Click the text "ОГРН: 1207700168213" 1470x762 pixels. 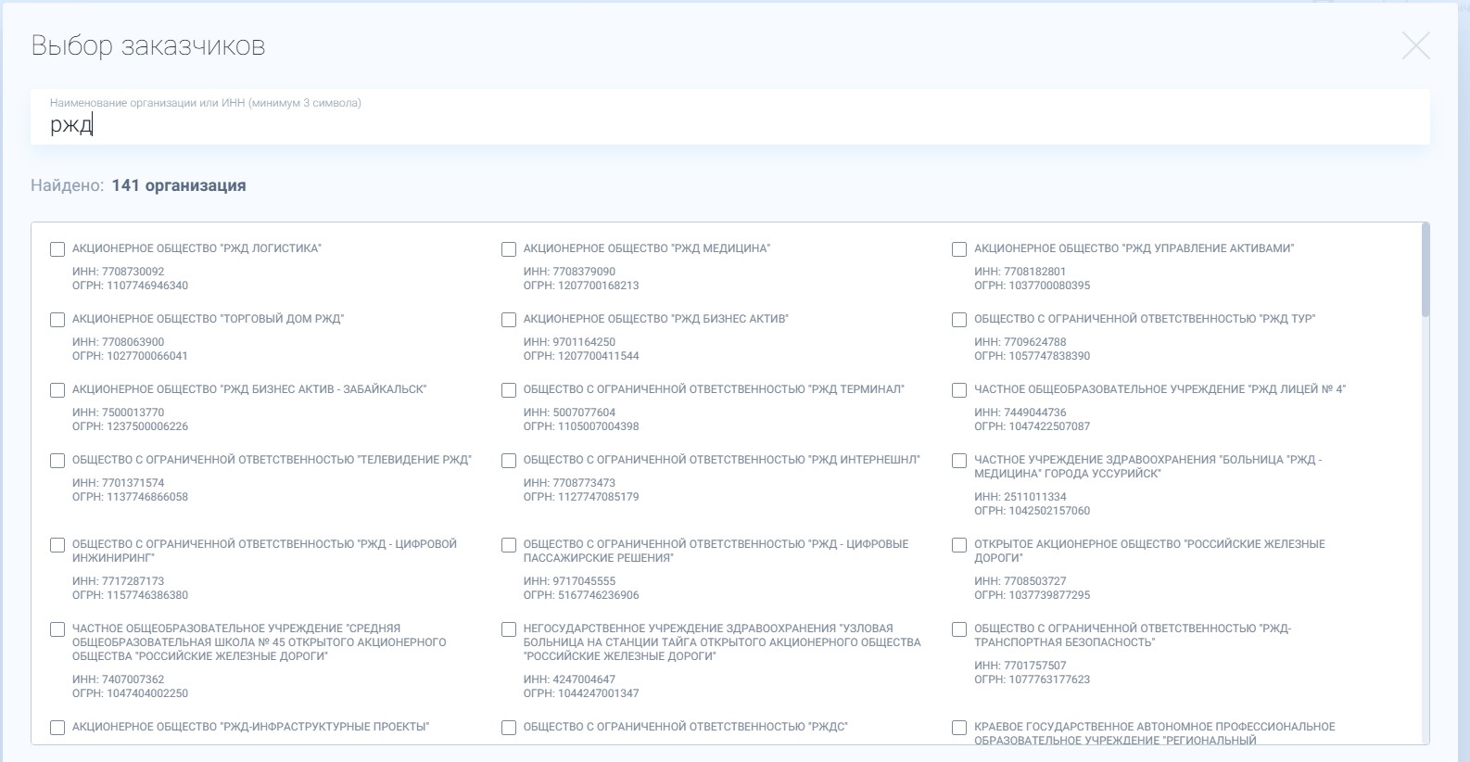581,286
